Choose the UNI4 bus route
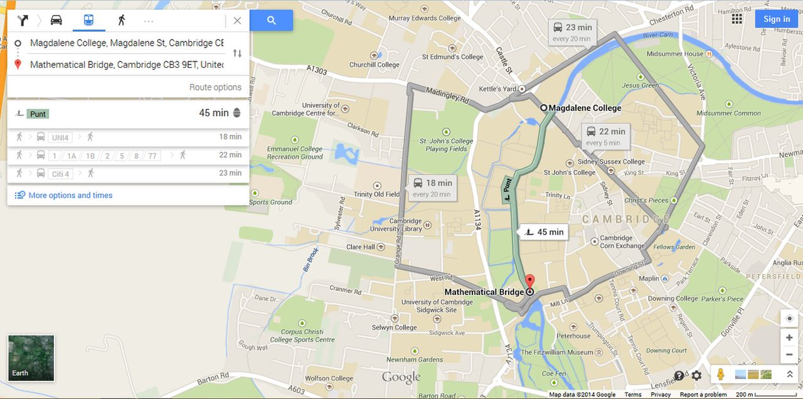The height and width of the screenshot is (399, 803). (x=128, y=137)
